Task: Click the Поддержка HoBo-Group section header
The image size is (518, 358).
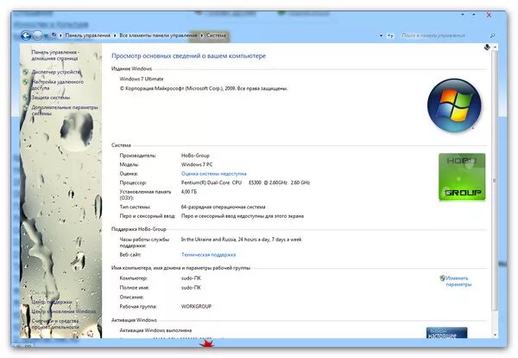Action: point(139,229)
